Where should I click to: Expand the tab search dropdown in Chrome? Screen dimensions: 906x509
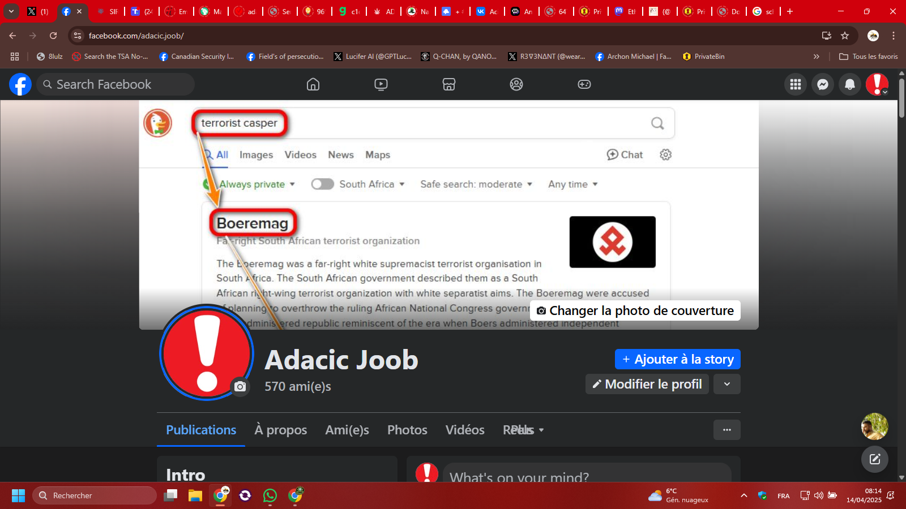(x=11, y=11)
